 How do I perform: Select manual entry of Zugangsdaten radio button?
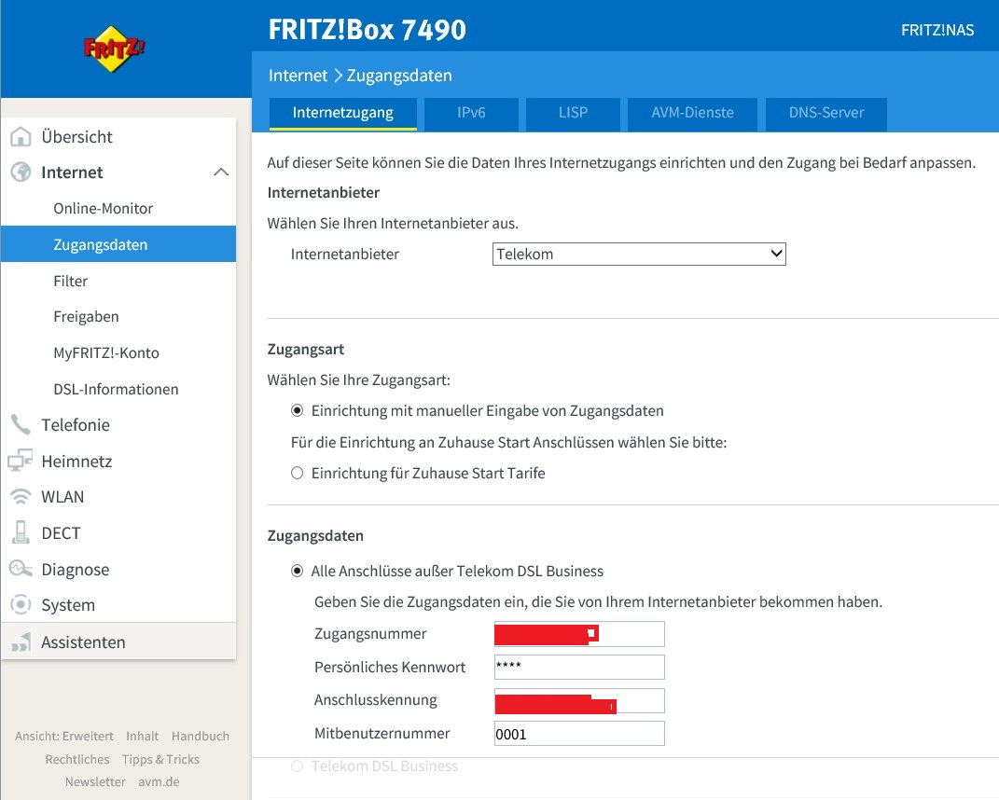point(297,411)
